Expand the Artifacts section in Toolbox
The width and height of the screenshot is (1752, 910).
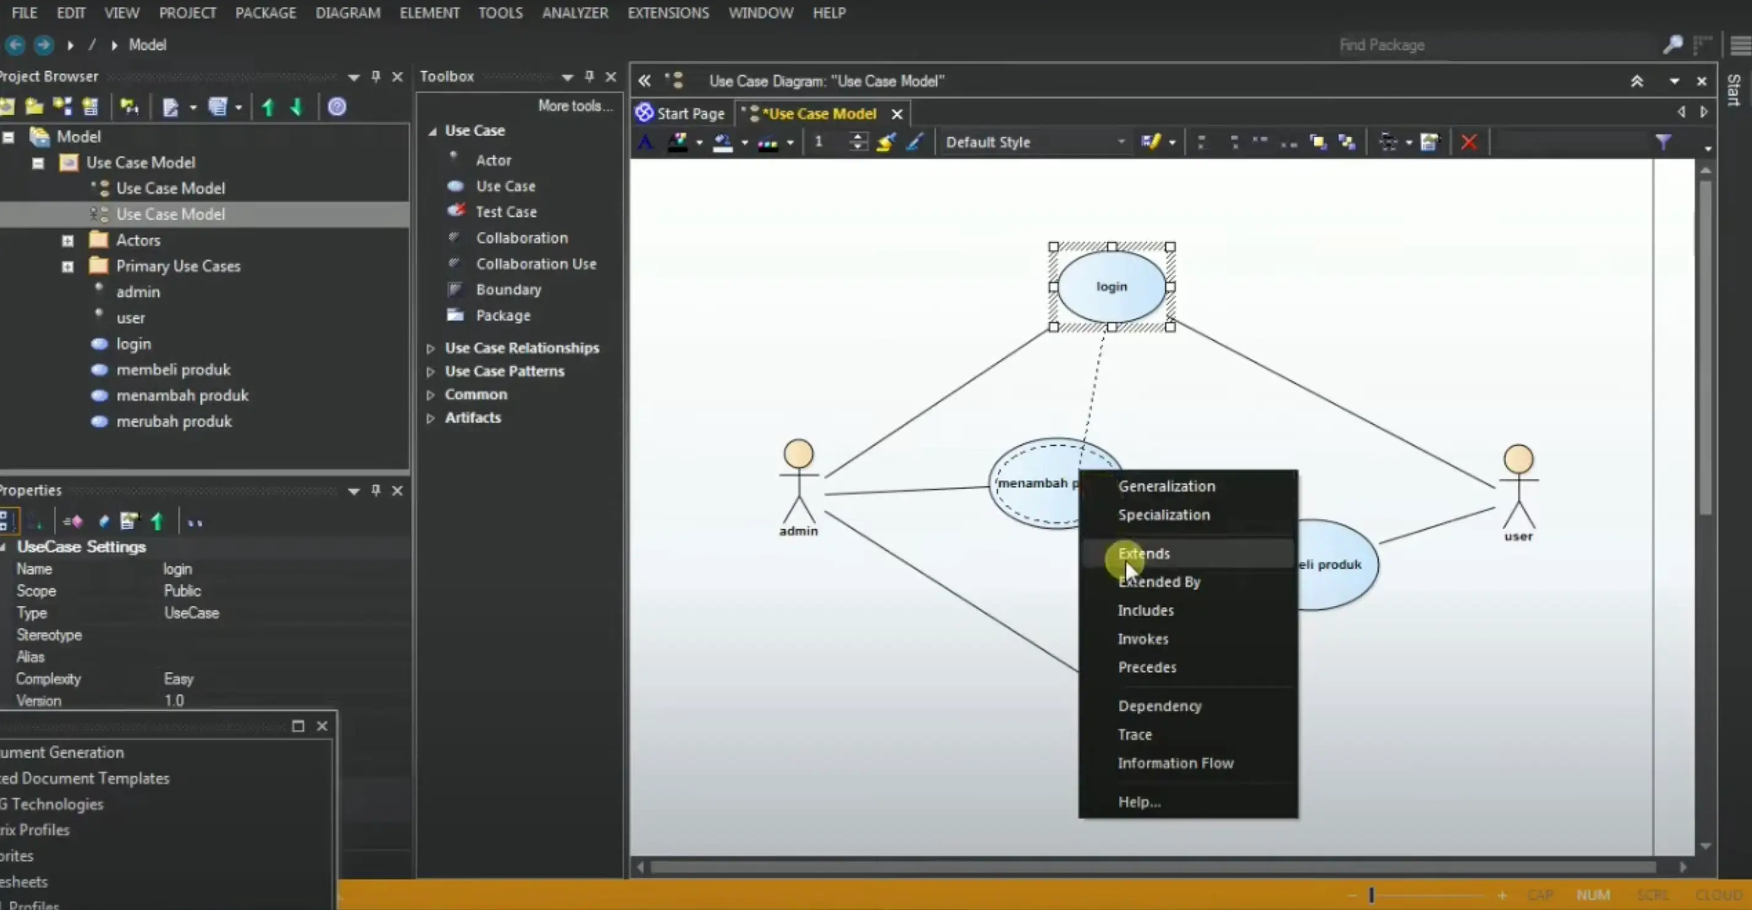(x=430, y=418)
